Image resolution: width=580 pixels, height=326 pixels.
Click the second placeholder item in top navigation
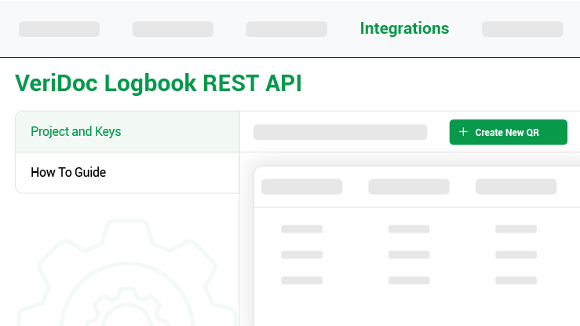point(173,29)
